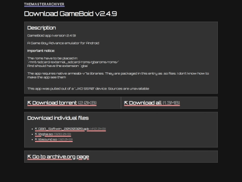242x182 pixels.
Task: Click the Important notice text
Action: coord(41,51)
